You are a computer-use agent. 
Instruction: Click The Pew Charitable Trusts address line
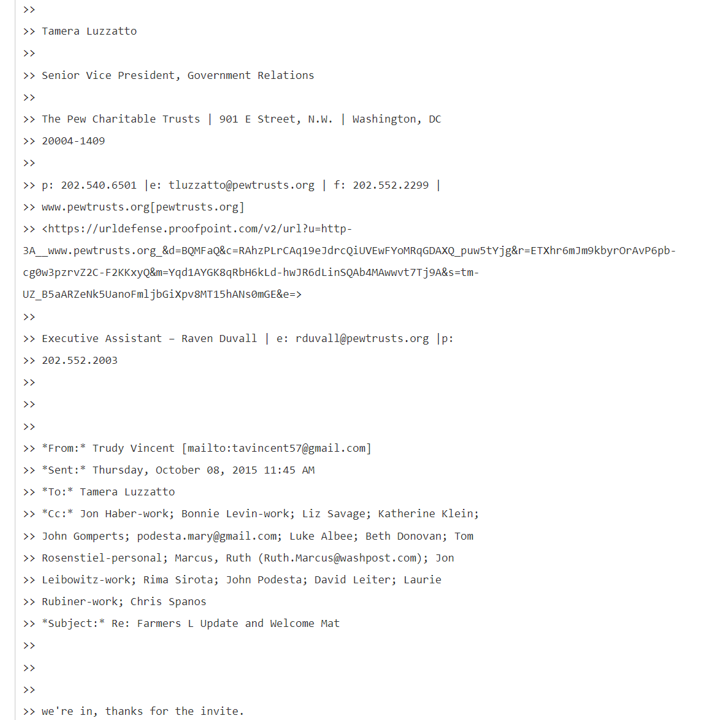point(241,119)
